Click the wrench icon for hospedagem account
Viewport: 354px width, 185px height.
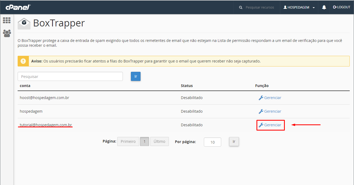261,111
